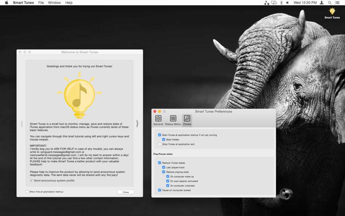The width and height of the screenshot is (345, 216).
Task: Select the iTunes preferences tab
Action: tap(187, 121)
